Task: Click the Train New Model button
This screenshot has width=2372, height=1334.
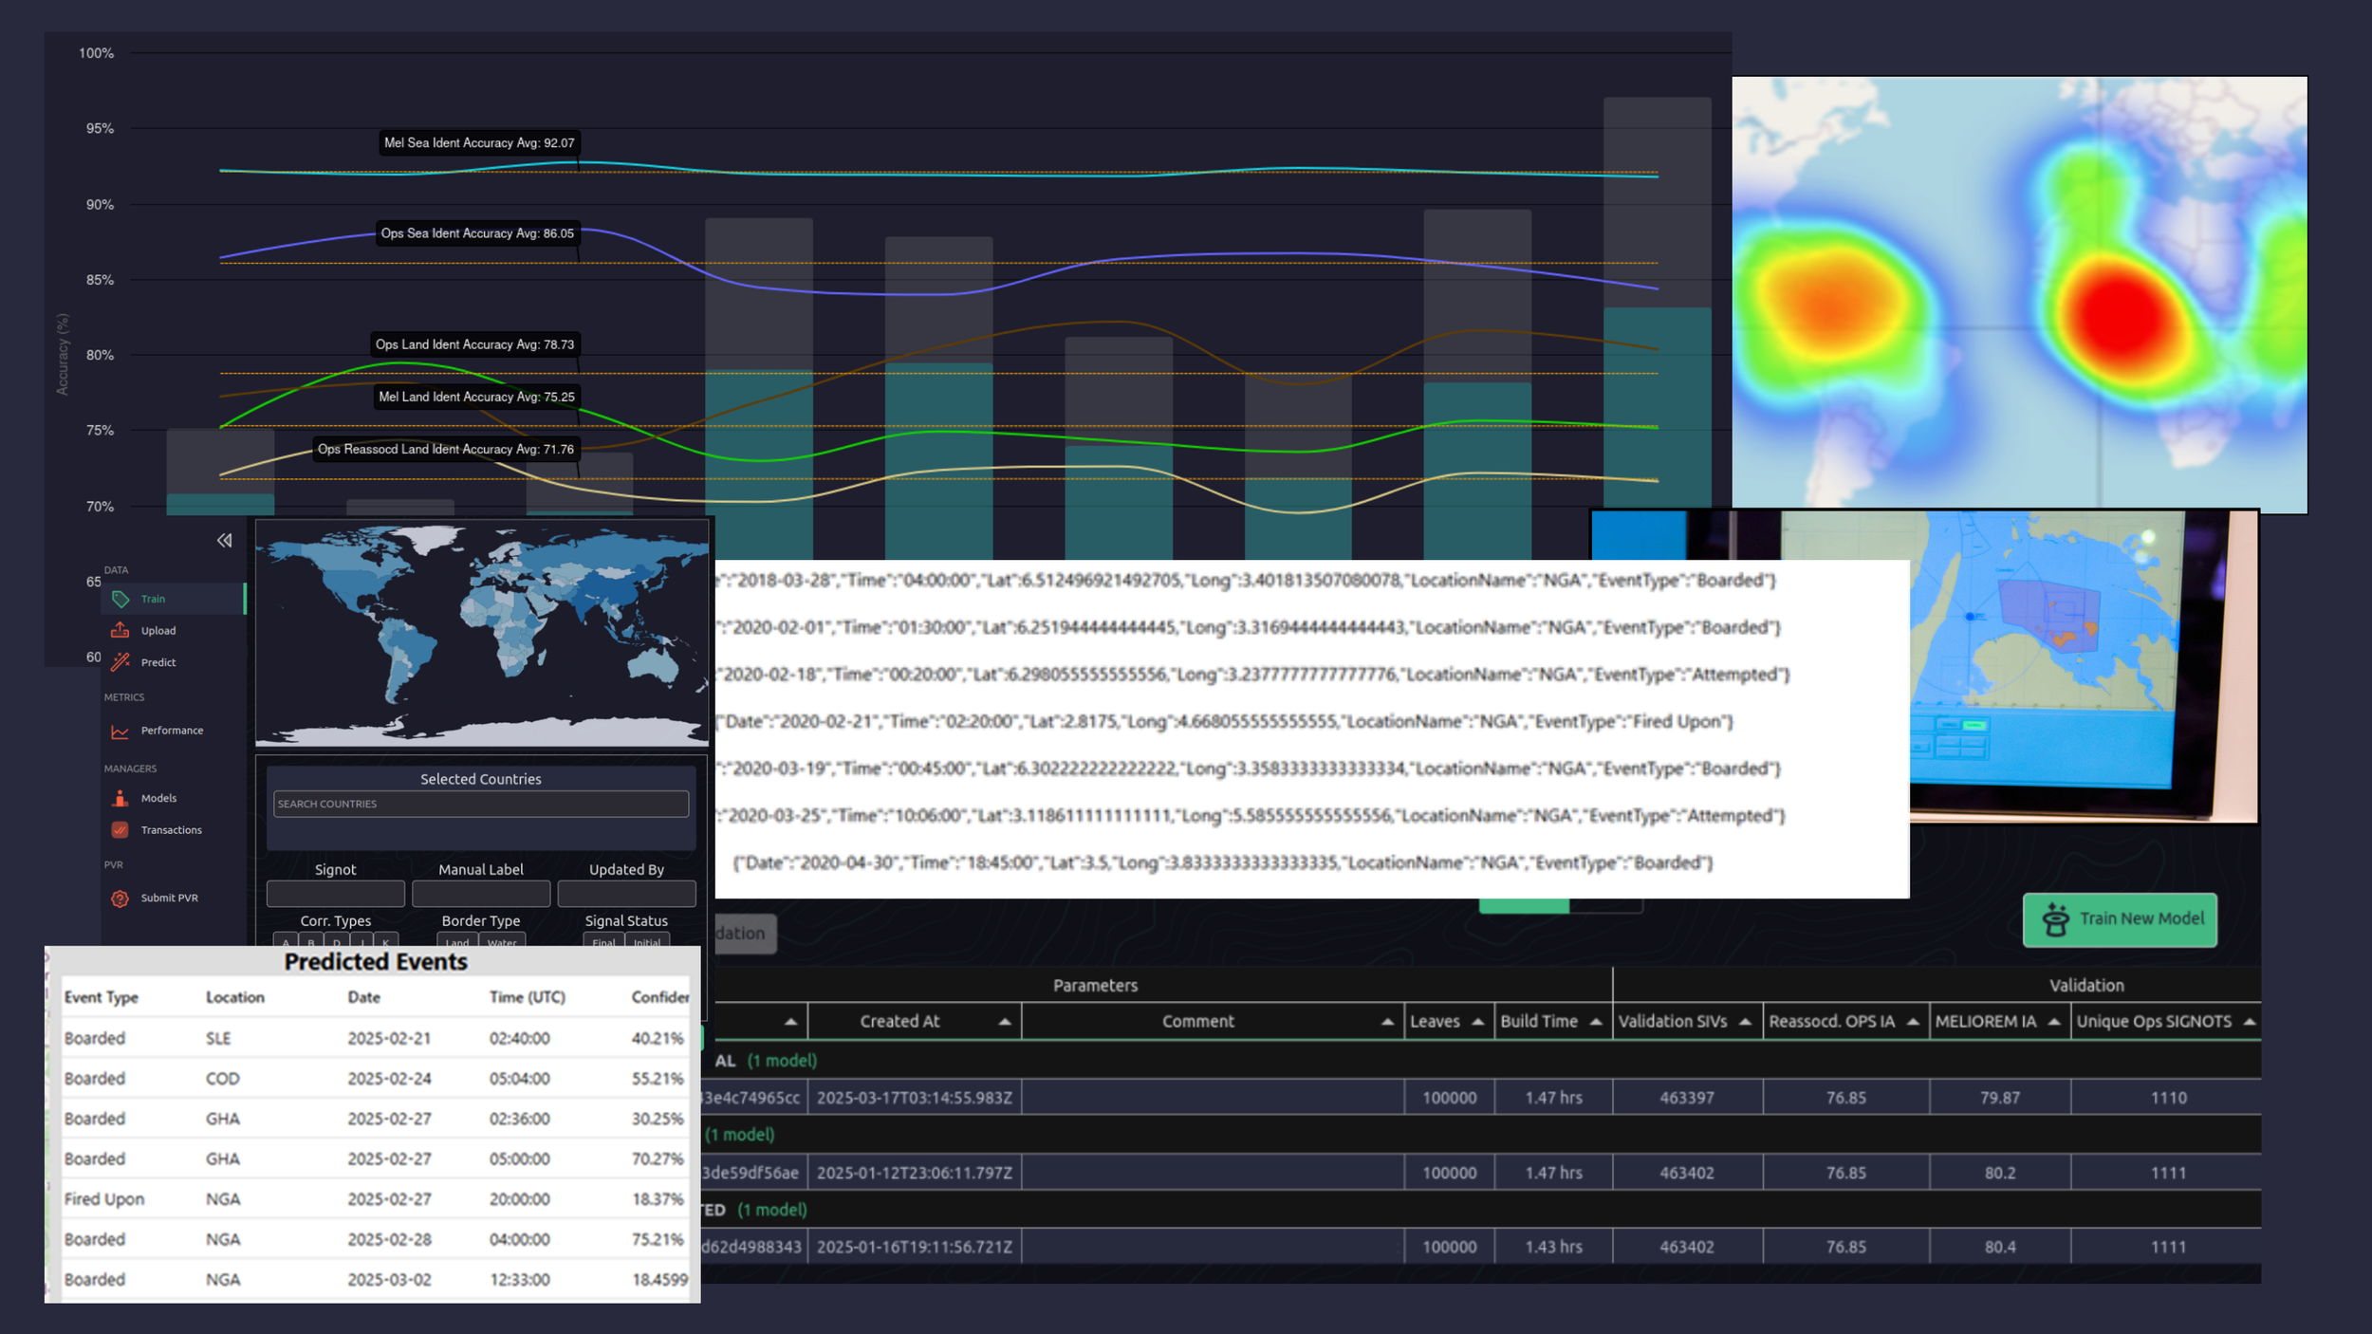Action: click(2120, 918)
